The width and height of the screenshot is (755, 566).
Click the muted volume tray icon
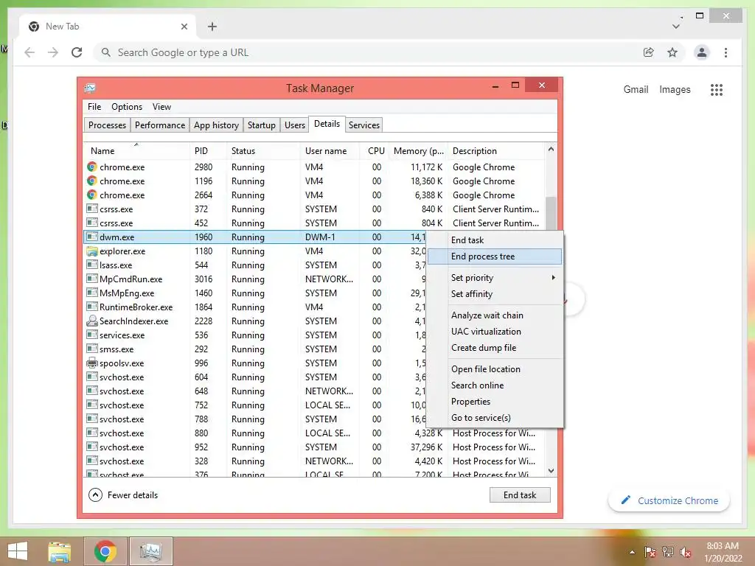pyautogui.click(x=686, y=552)
